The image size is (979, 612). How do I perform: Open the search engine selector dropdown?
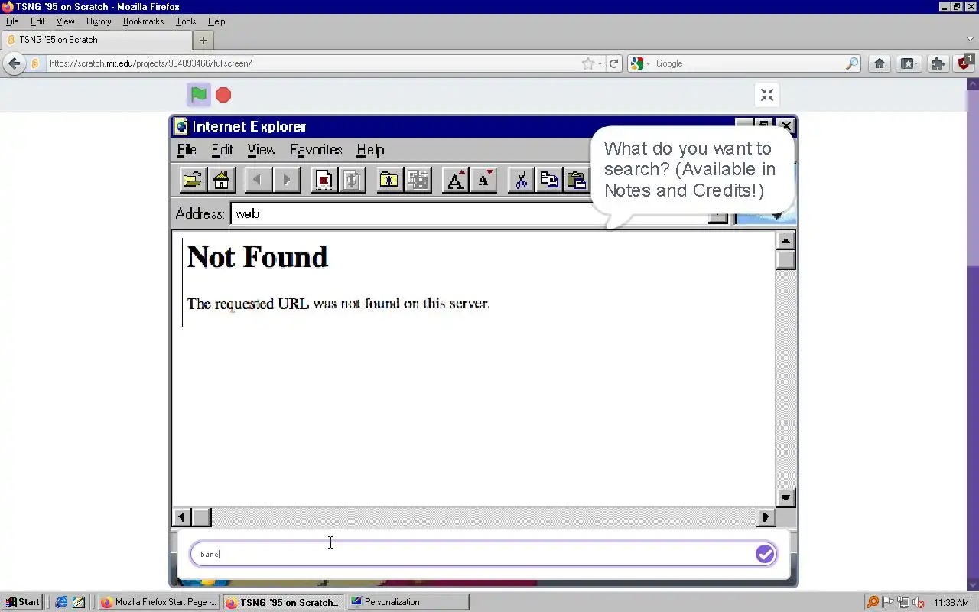point(641,63)
